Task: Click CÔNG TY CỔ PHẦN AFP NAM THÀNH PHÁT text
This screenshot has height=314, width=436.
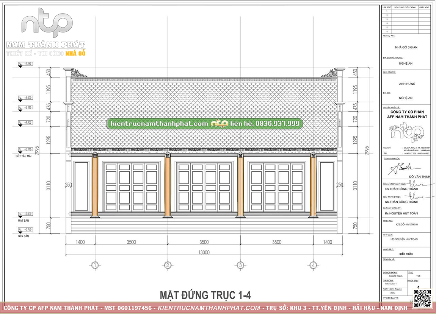Action: [407, 114]
